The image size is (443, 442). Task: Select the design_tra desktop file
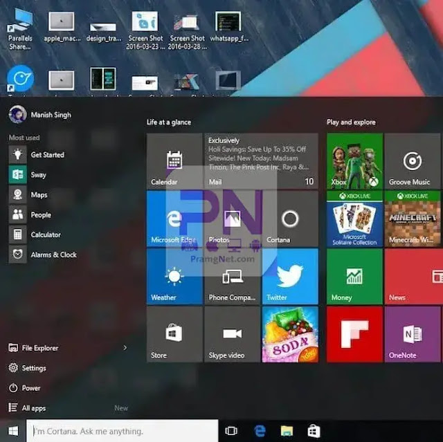pos(103,31)
